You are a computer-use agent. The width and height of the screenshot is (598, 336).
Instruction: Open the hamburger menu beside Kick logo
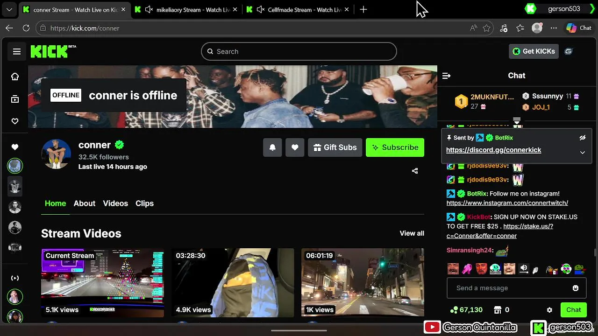(17, 52)
